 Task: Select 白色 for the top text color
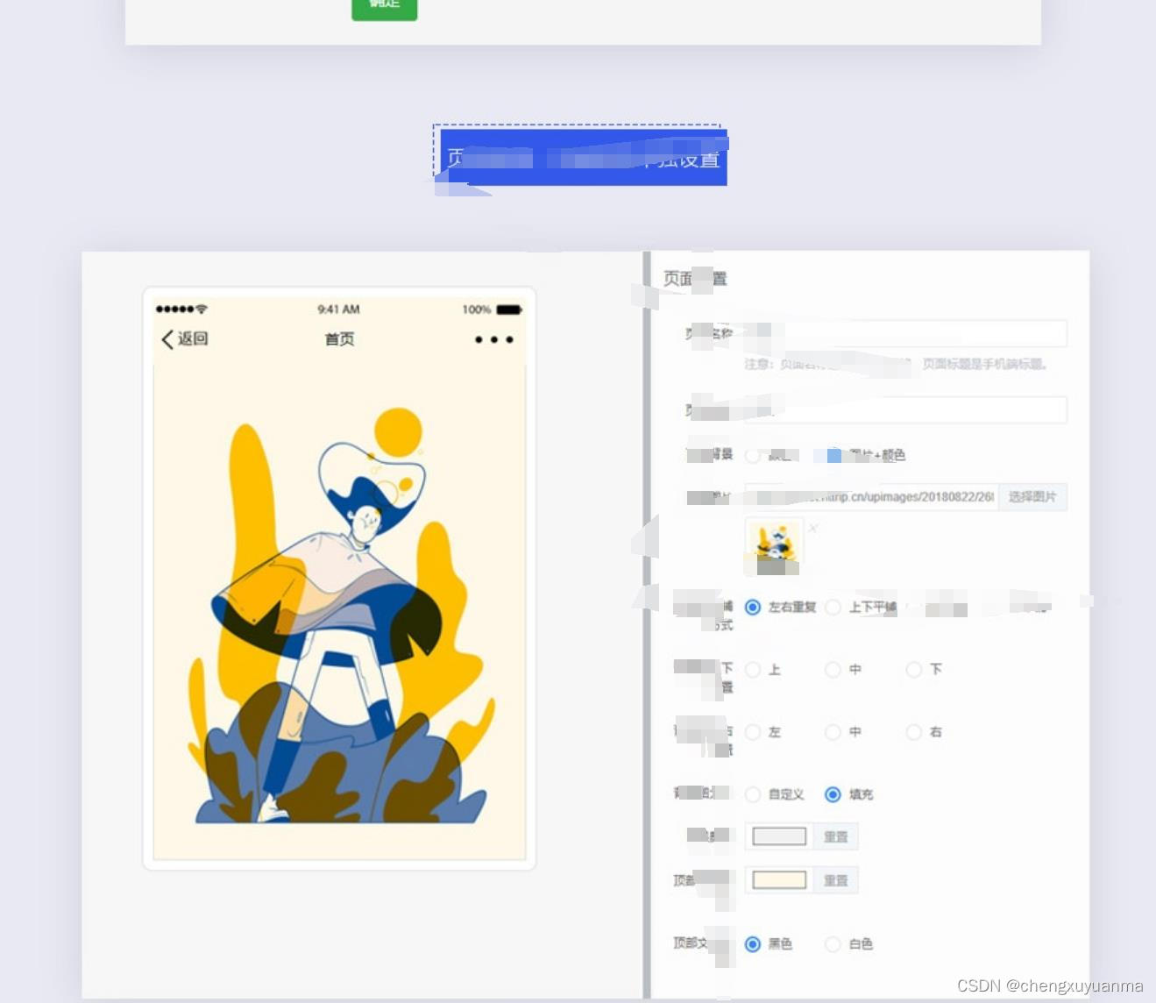click(833, 944)
